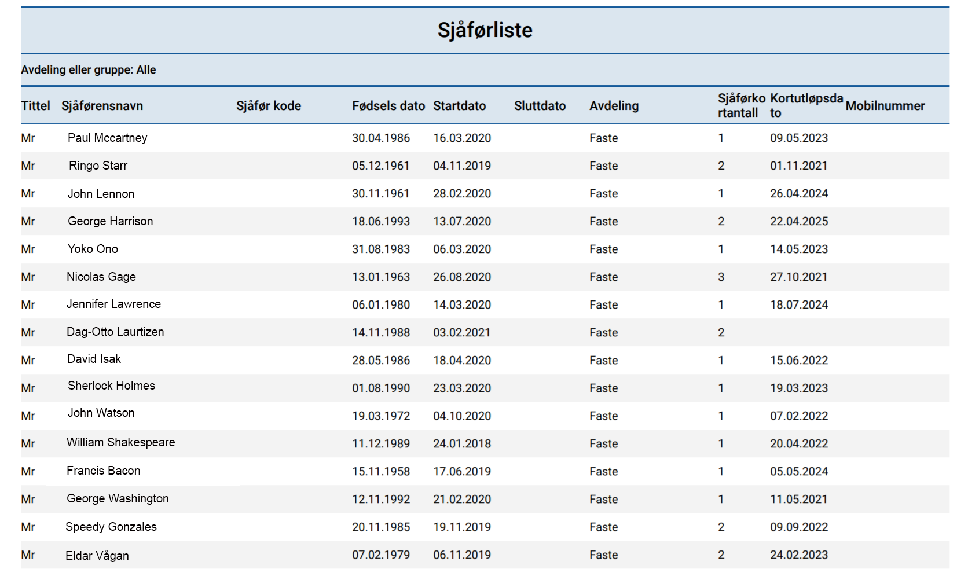Click birth date 06.01.1980

pos(381,304)
